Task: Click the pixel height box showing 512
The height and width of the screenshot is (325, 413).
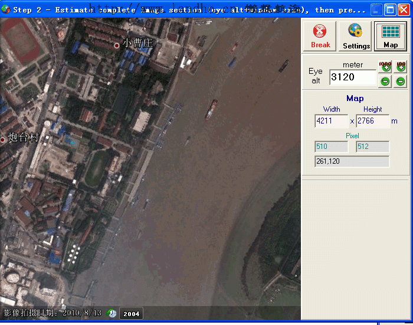Action: pos(372,147)
